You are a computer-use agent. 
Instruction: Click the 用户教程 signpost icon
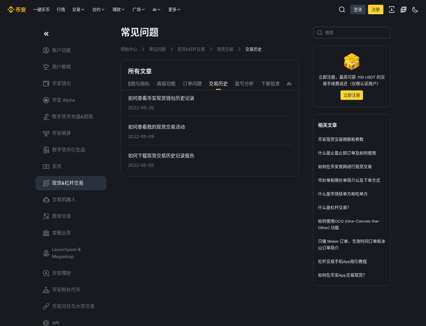pyautogui.click(x=46, y=67)
